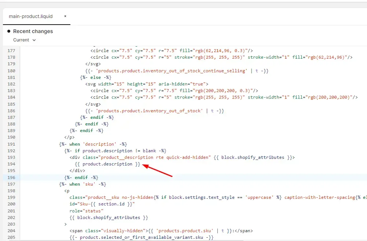367x241 pixels.
Task: Click line number 194 in the gutter
Action: [11, 164]
